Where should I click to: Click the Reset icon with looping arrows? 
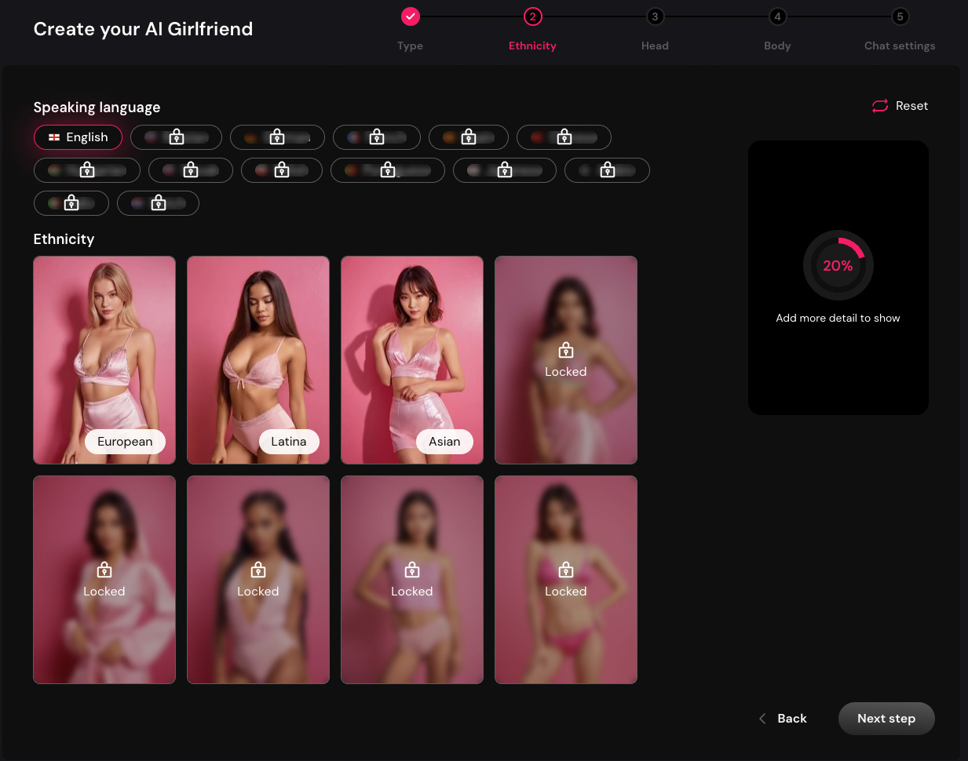[x=879, y=106]
